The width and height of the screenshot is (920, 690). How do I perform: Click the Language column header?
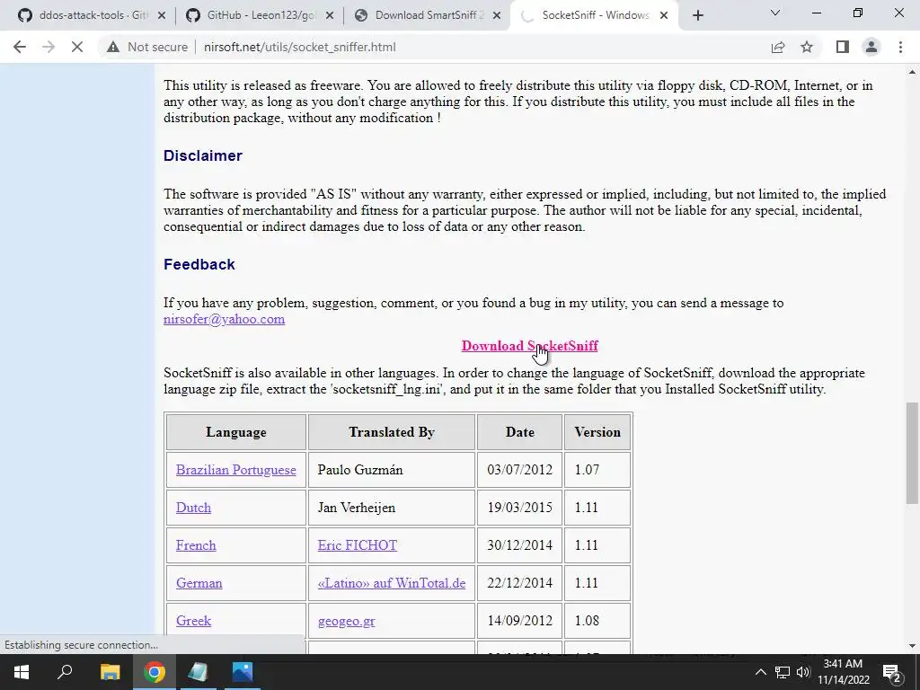click(x=236, y=432)
